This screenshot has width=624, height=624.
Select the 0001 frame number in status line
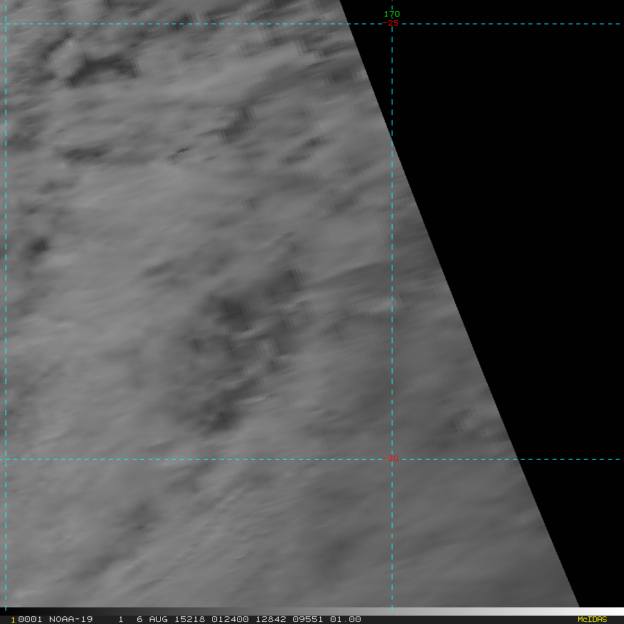click(31, 619)
